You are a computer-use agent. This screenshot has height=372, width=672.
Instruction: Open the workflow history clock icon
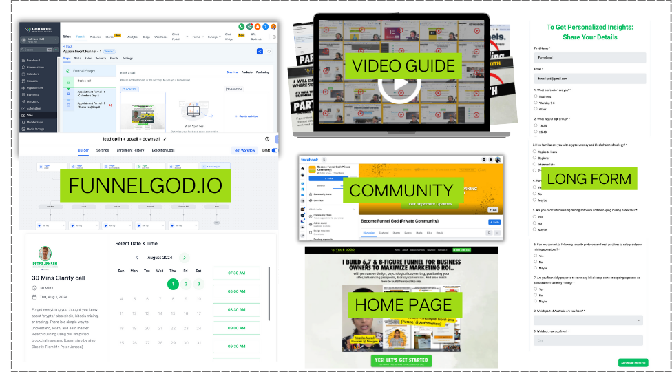(267, 139)
